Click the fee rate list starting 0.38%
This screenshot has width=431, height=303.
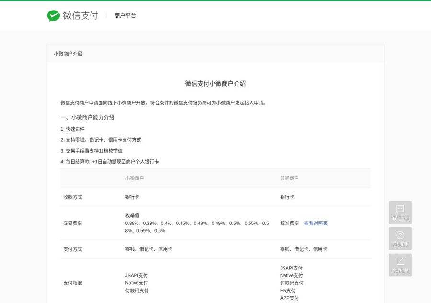pos(197,227)
